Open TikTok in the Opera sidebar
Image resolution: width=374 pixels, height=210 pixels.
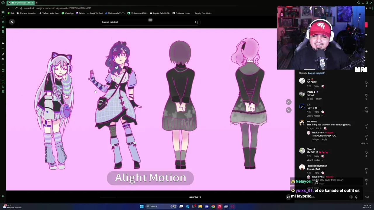(x=3, y=54)
